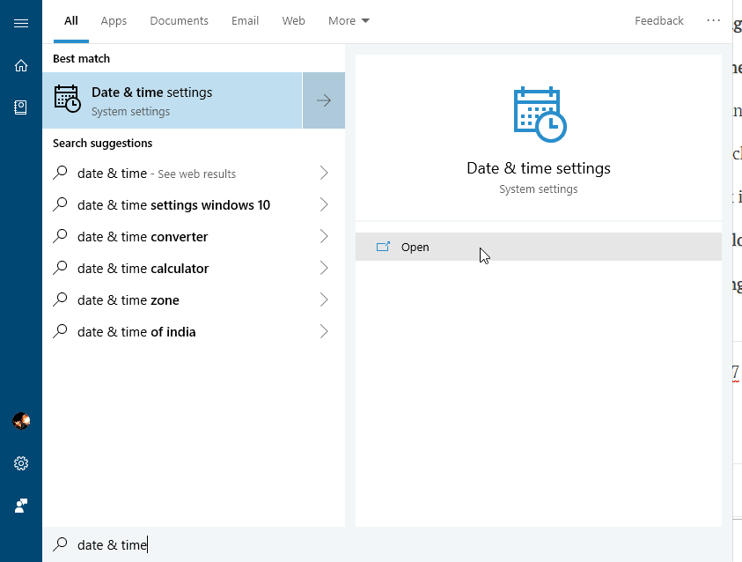Select the All tab
Screen dimensions: 742x562
tap(71, 21)
